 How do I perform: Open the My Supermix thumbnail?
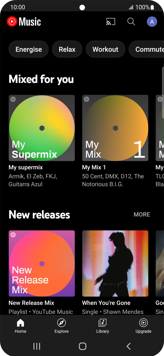(42, 128)
